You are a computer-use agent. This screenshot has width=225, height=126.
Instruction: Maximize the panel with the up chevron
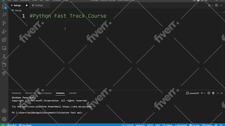click(x=218, y=93)
